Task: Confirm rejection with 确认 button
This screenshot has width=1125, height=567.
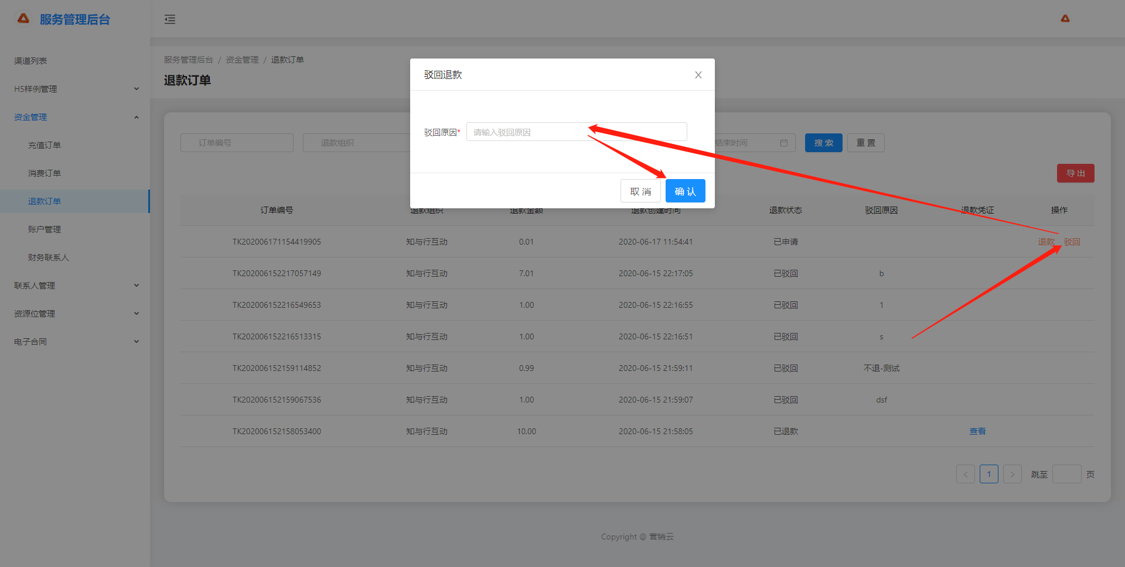Action: pos(685,191)
